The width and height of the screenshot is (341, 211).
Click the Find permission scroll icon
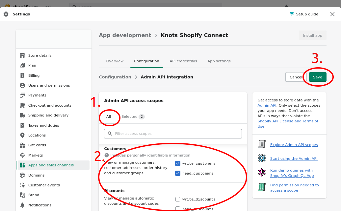click(262, 187)
